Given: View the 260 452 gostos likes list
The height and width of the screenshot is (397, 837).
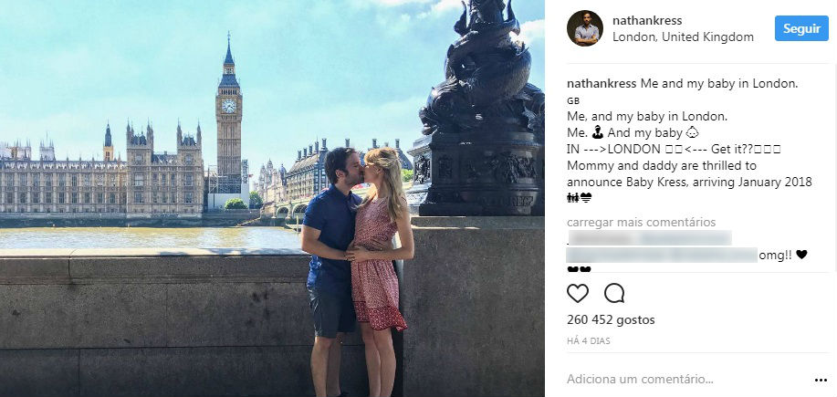Looking at the screenshot, I should click(611, 319).
